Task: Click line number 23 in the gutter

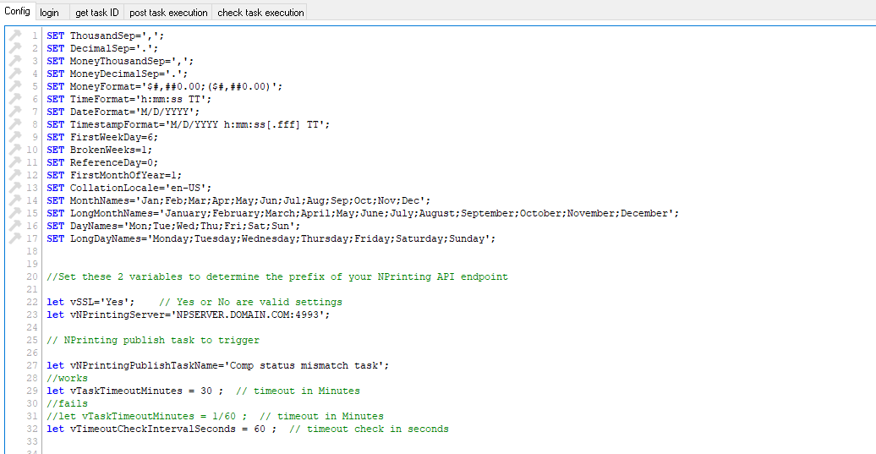Action: (x=32, y=315)
